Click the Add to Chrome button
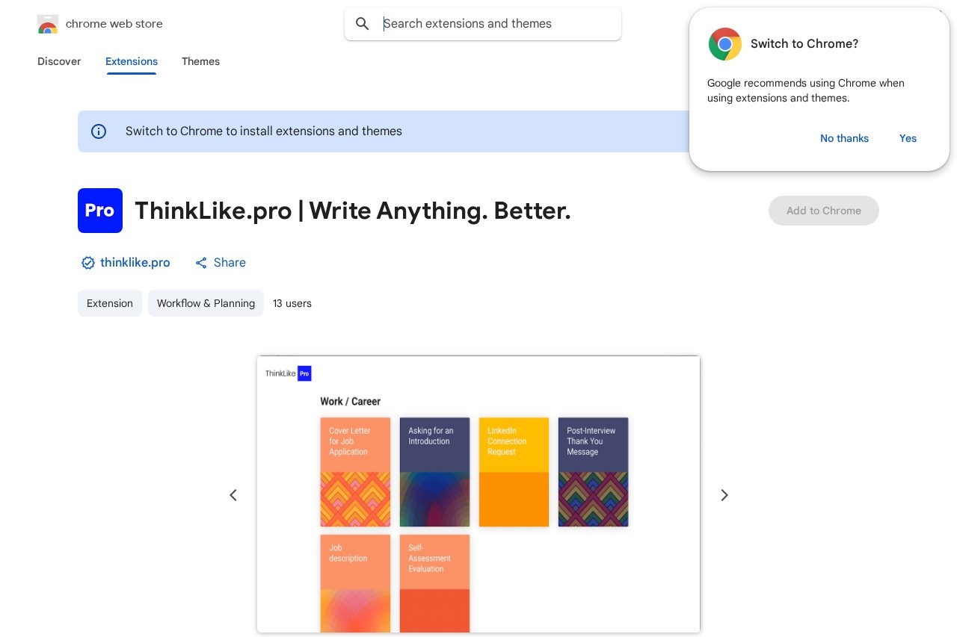The width and height of the screenshot is (957, 637). point(823,211)
